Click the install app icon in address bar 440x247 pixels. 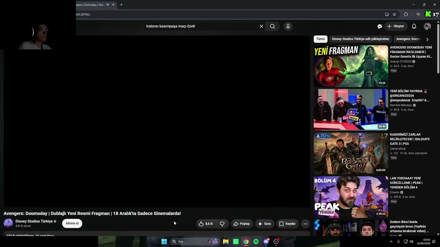click(387, 14)
